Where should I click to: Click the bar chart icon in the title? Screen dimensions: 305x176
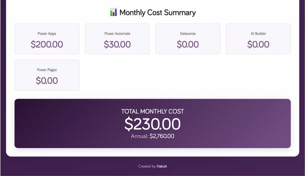point(113,12)
